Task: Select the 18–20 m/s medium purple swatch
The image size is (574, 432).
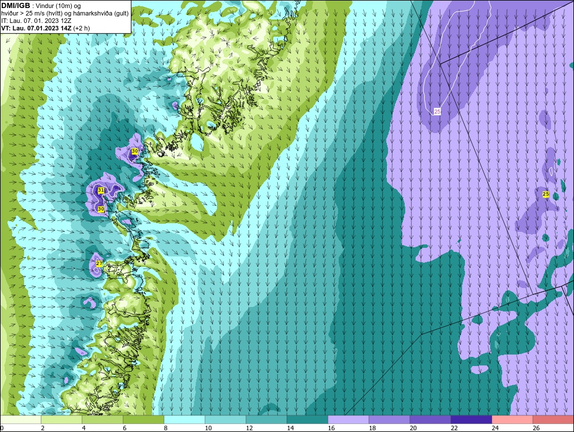Action: point(390,419)
